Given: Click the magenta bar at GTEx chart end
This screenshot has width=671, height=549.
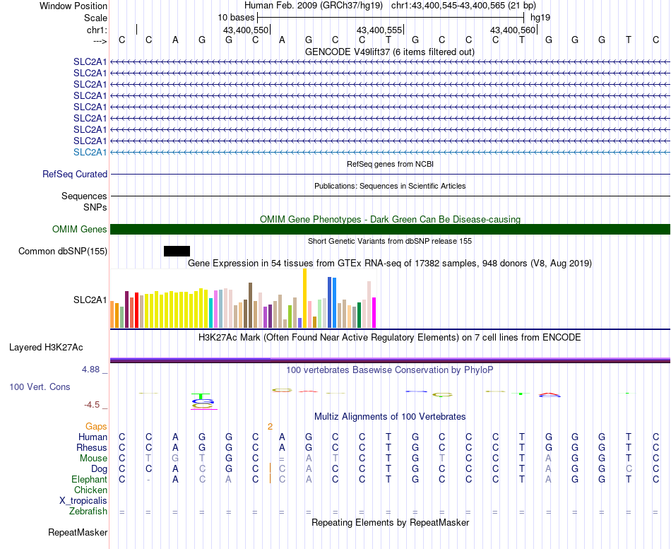Looking at the screenshot, I should coord(374,313).
